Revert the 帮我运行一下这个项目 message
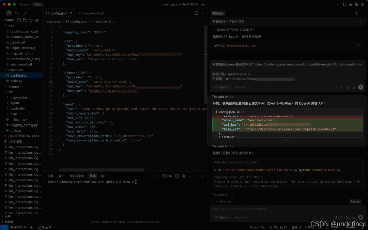The width and height of the screenshot is (368, 230). (361, 22)
